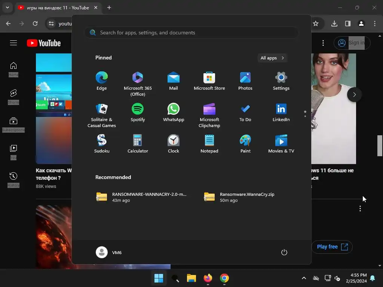Show hidden tray icons chevron
The height and width of the screenshot is (287, 383).
(x=304, y=278)
